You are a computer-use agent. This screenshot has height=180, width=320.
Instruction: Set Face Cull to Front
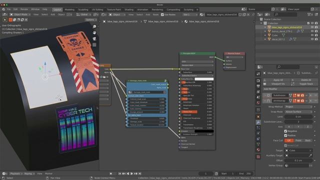pyautogui.click(x=298, y=140)
